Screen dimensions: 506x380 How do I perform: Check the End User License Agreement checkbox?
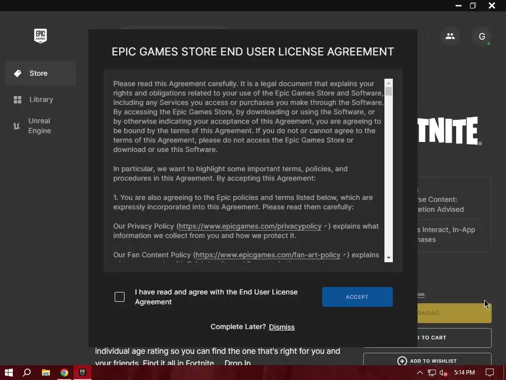pos(120,297)
